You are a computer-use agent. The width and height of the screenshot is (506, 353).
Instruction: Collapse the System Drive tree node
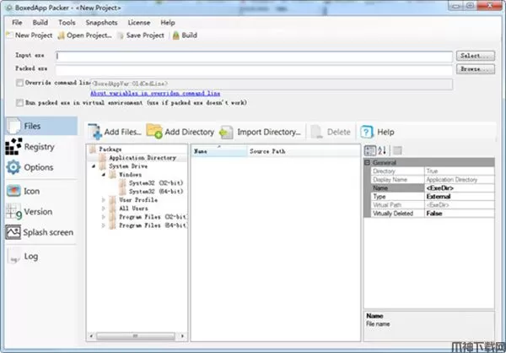tap(94, 166)
